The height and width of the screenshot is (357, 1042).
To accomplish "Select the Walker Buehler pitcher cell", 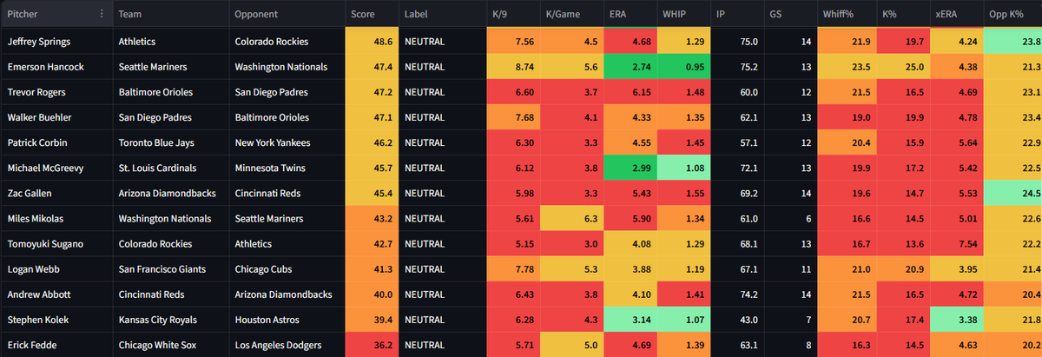I will coord(56,116).
